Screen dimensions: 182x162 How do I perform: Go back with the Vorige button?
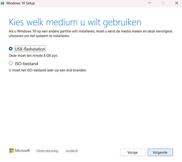pyautogui.click(x=132, y=152)
